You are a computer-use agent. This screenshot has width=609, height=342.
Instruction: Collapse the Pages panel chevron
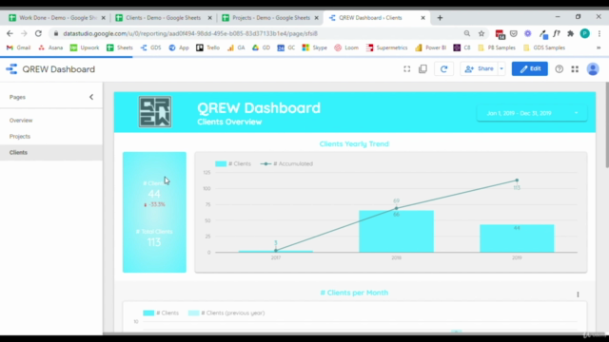coord(91,97)
